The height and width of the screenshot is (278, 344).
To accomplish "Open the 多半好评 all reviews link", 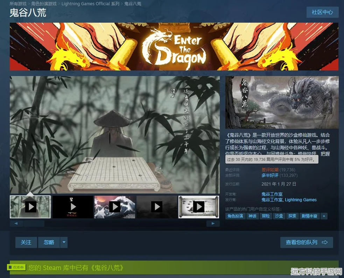I will [270, 175].
